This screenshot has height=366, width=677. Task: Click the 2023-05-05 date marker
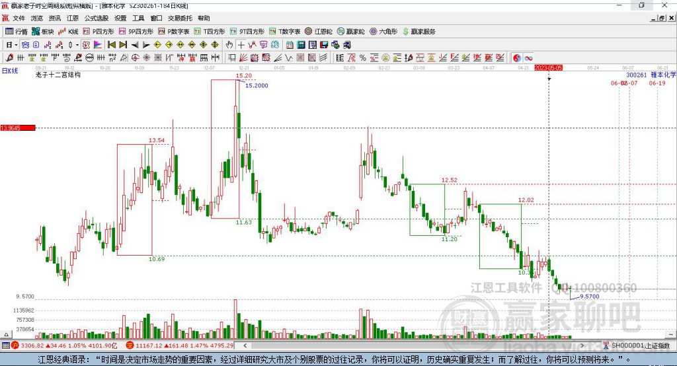point(548,68)
